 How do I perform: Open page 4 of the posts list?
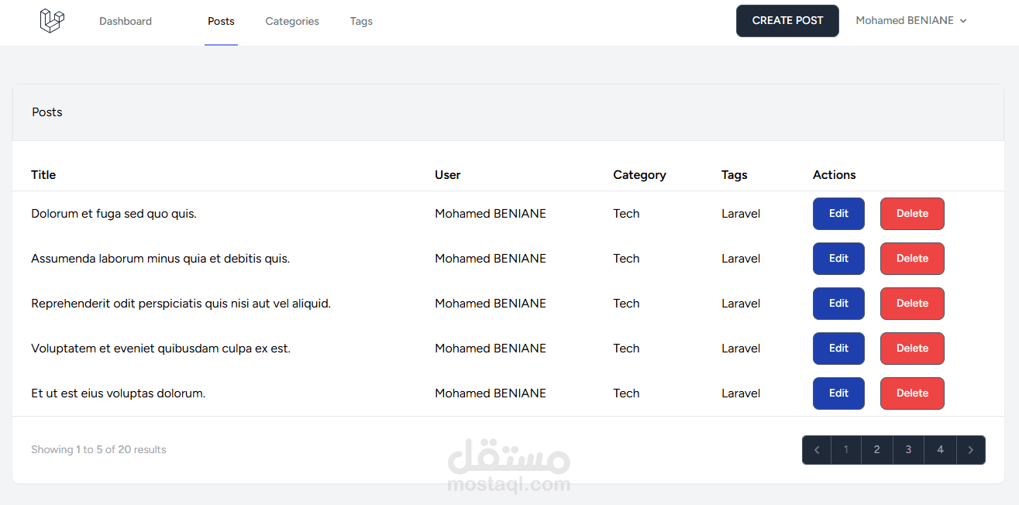(940, 449)
